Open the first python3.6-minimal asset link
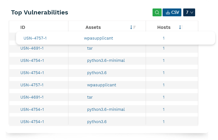Image resolution: width=218 pixels, height=140 pixels. pyautogui.click(x=106, y=60)
